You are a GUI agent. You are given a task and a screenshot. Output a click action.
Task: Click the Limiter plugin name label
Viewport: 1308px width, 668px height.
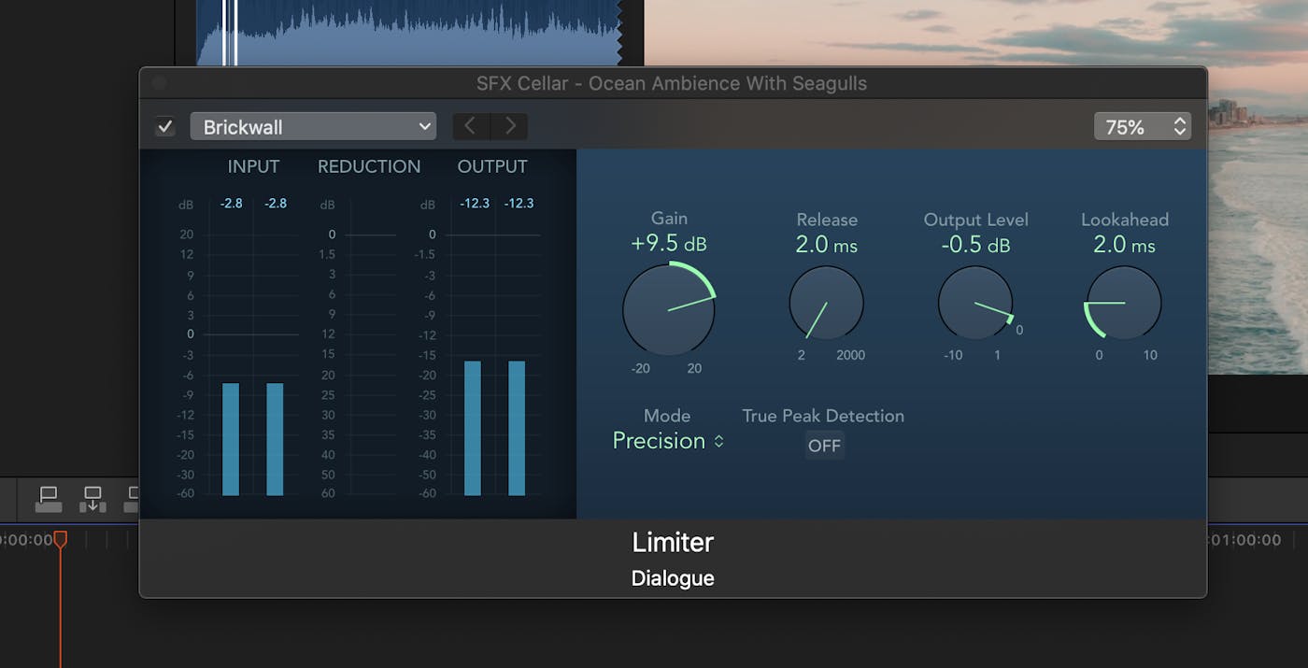tap(673, 542)
